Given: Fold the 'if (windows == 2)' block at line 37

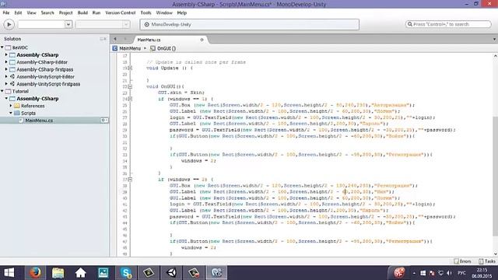Looking at the screenshot, I should [x=130, y=180].
